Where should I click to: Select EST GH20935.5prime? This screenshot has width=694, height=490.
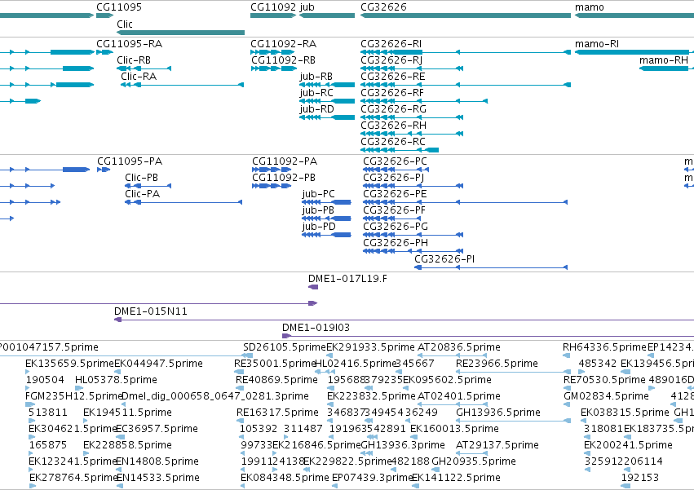(474, 461)
